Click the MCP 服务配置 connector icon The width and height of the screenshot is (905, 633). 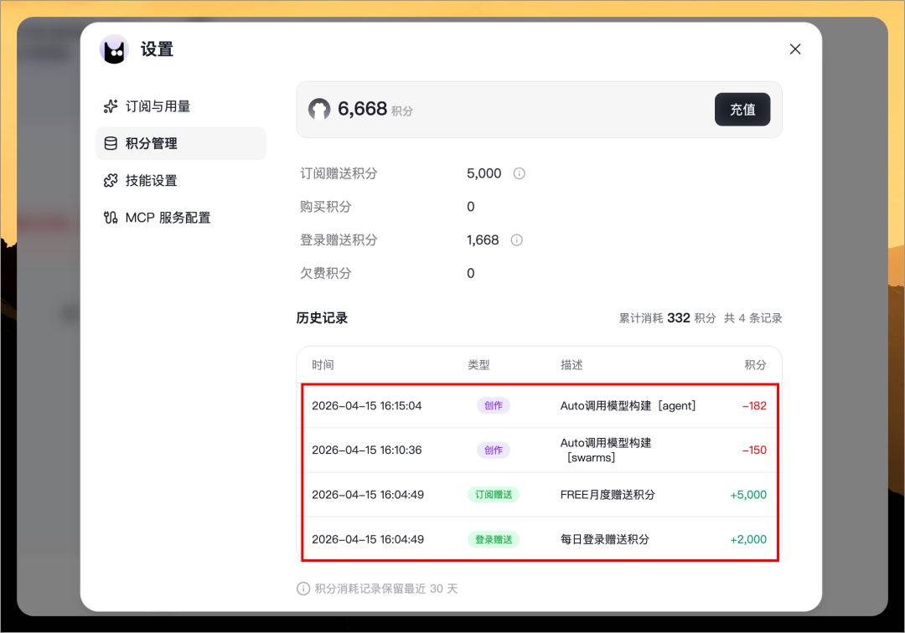[110, 218]
